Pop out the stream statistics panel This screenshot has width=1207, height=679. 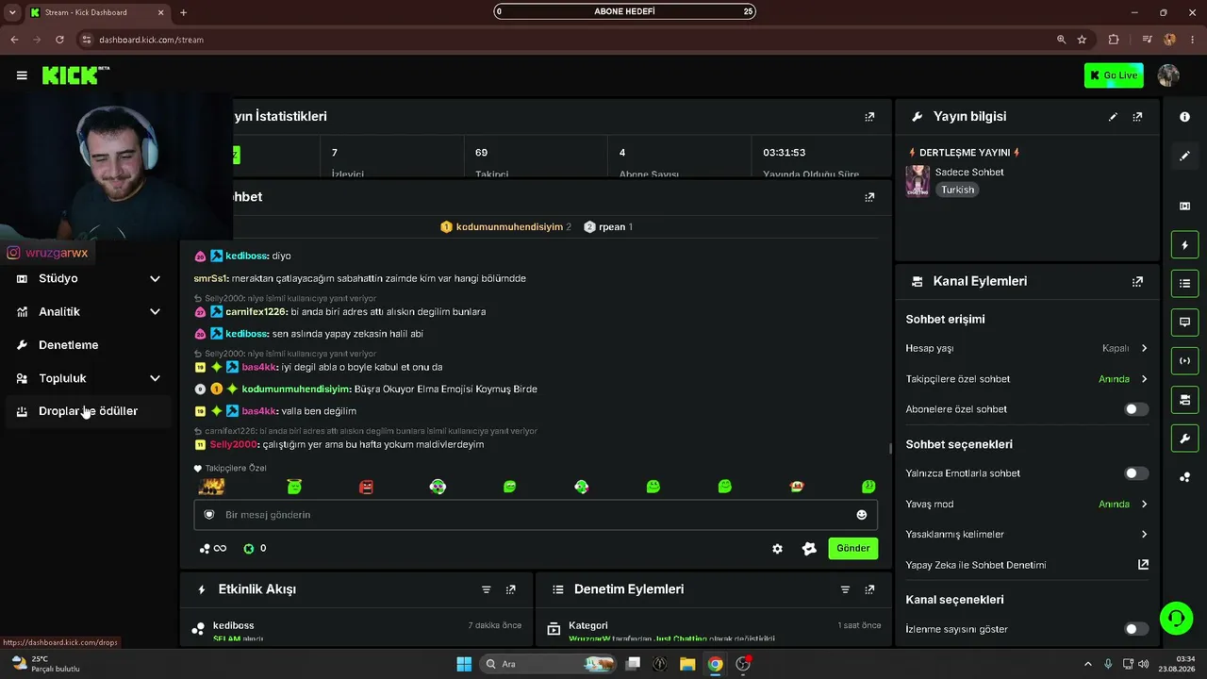click(869, 117)
